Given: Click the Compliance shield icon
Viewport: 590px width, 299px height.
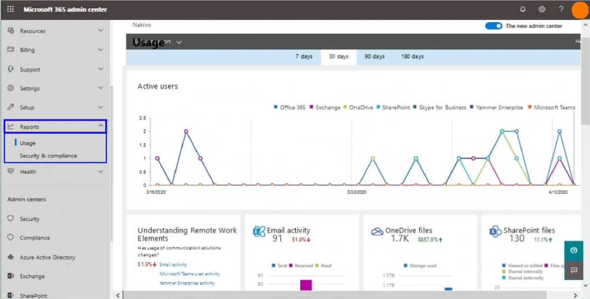Looking at the screenshot, I should coord(11,238).
